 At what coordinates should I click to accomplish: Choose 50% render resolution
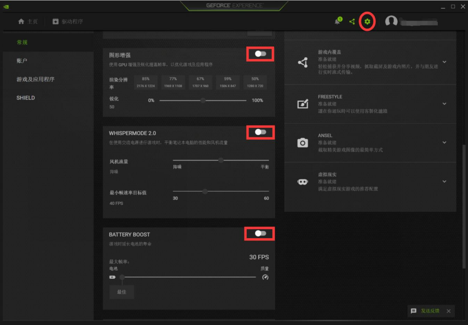(255, 82)
